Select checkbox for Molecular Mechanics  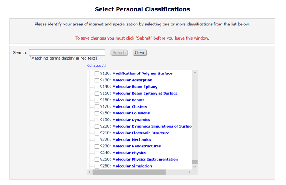coord(97,140)
